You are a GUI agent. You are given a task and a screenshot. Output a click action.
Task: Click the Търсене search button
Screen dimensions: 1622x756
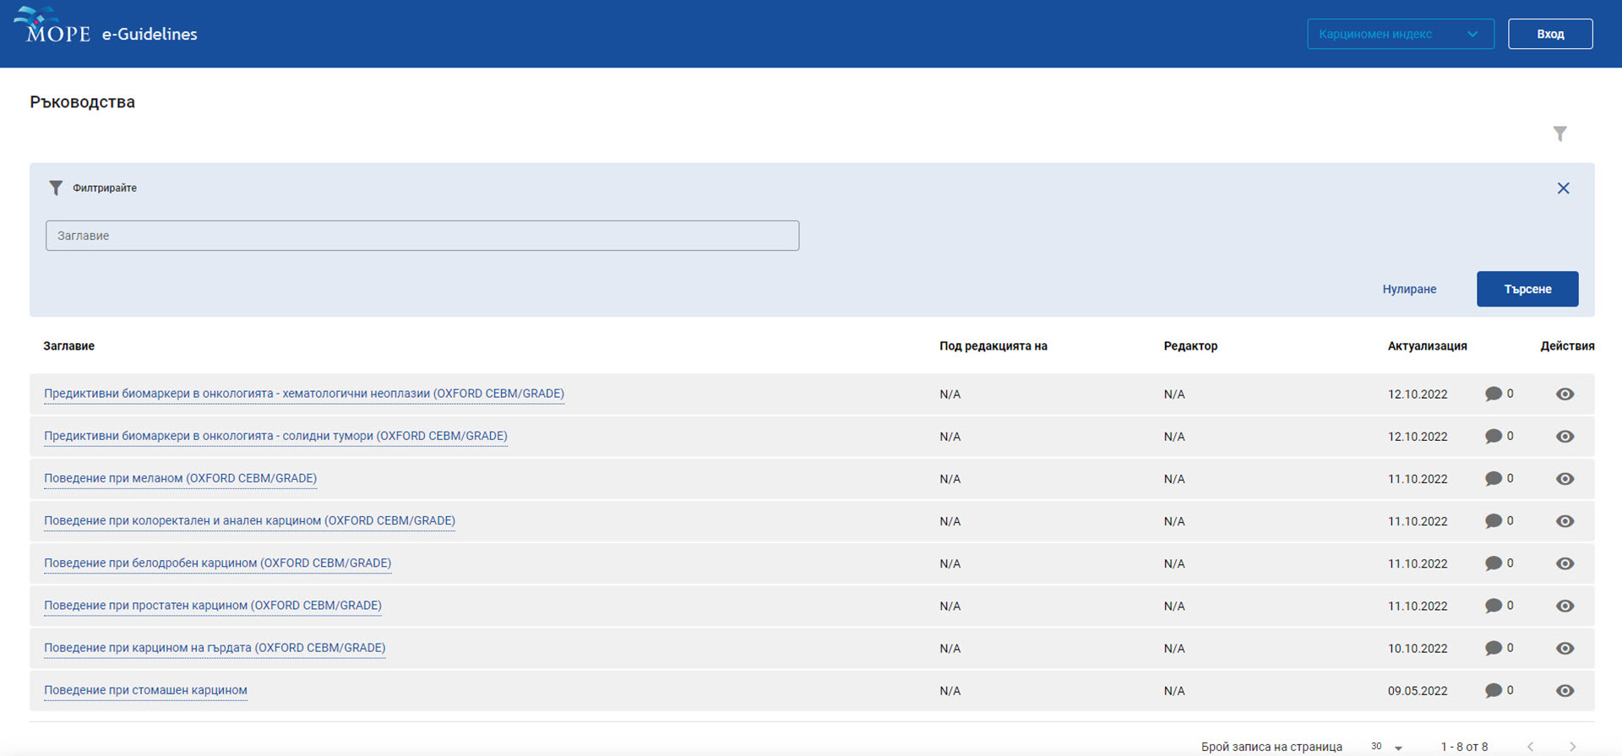(x=1527, y=289)
